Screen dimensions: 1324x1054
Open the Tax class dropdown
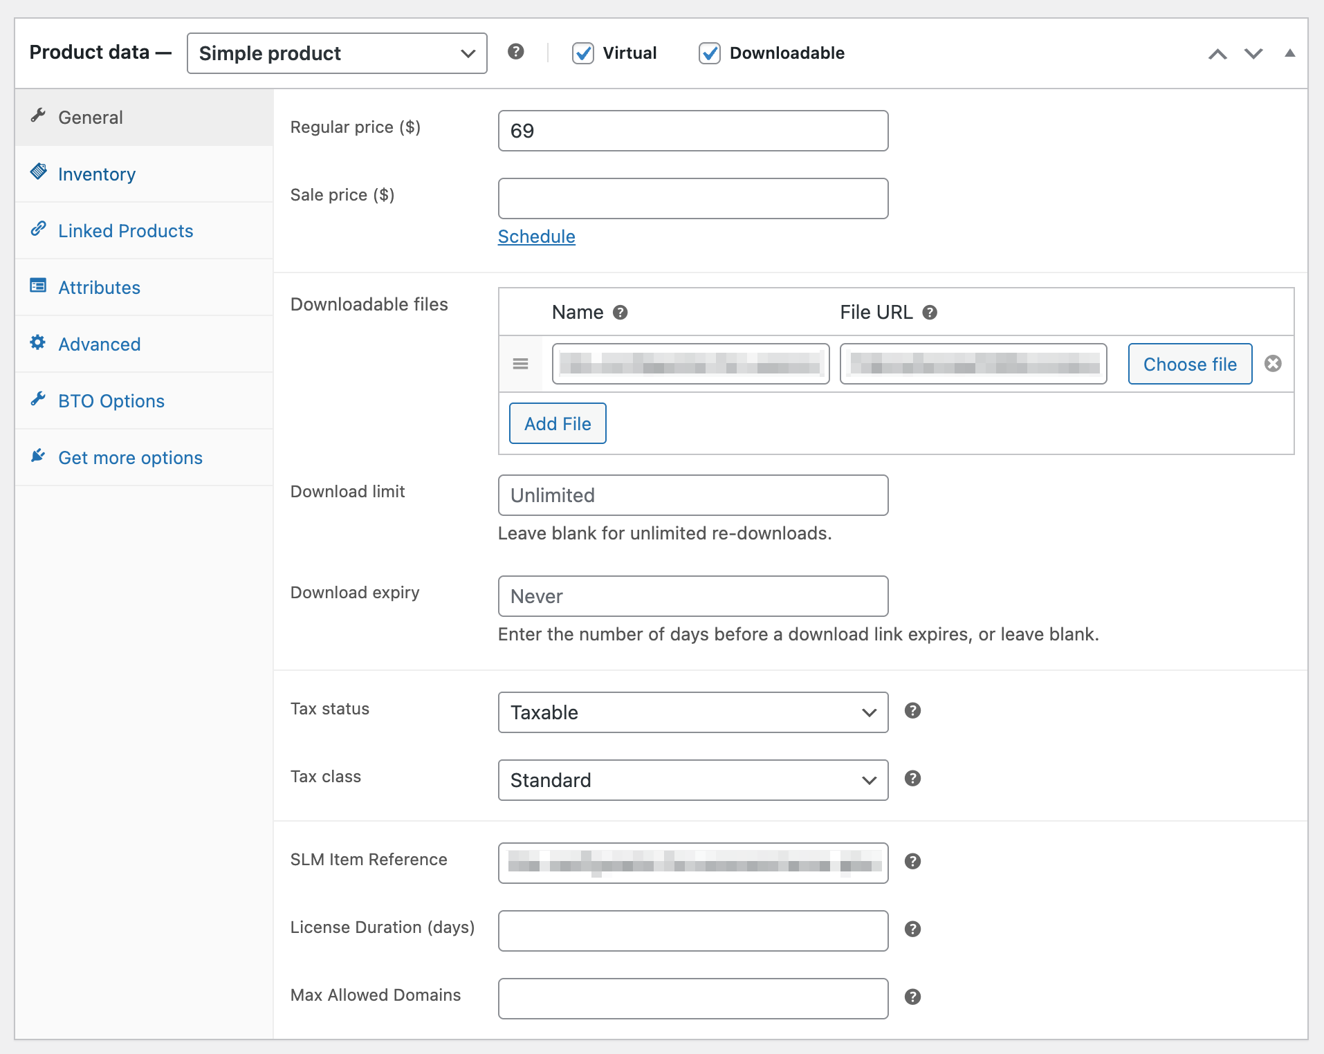click(692, 780)
